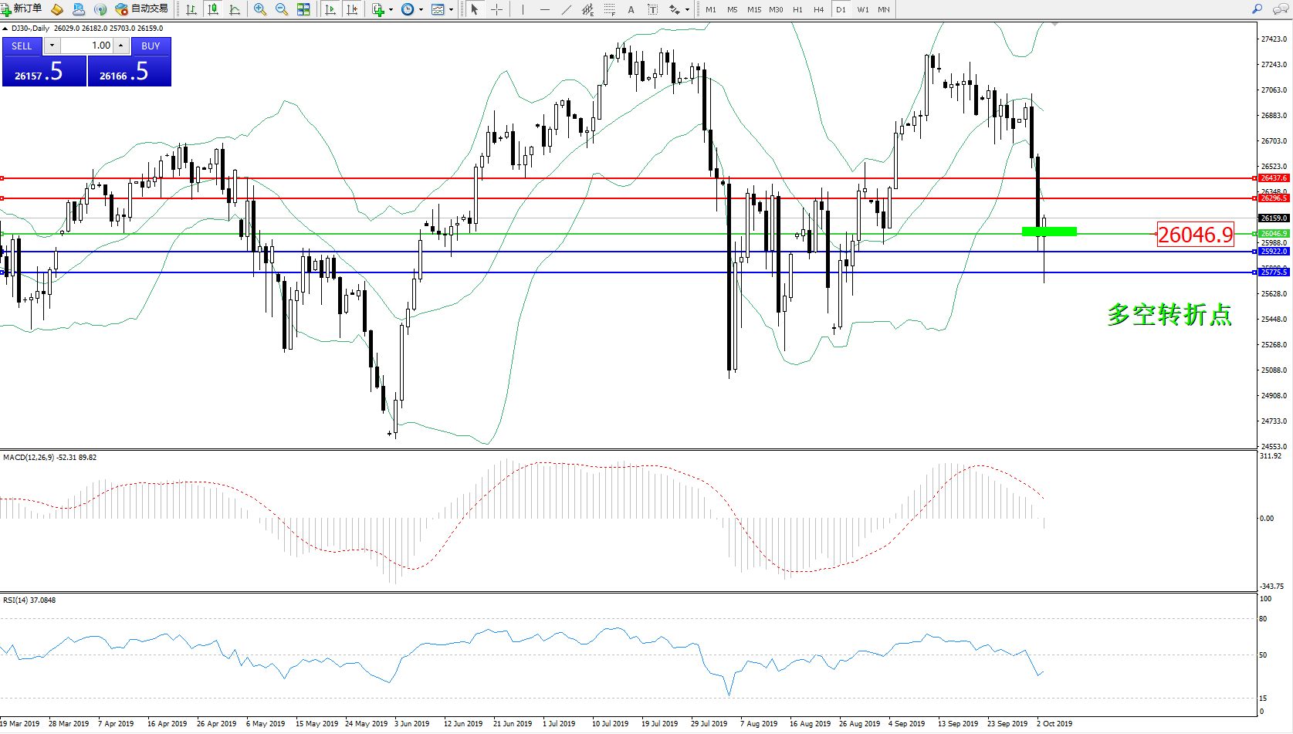Switch chart to bar chart mode
Image resolution: width=1293 pixels, height=734 pixels.
191,9
